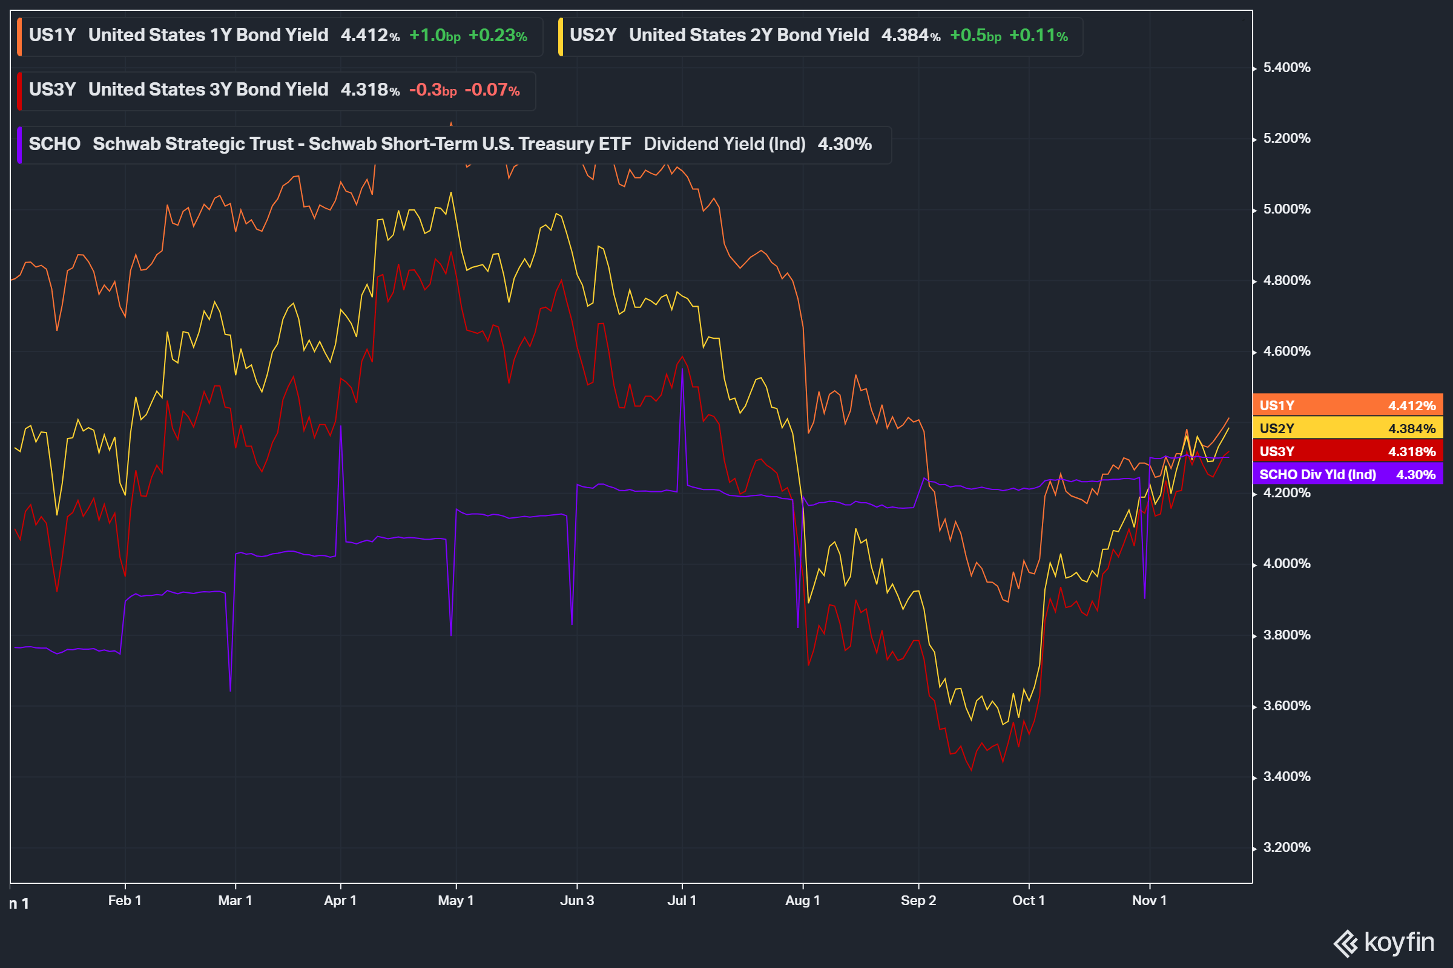This screenshot has width=1453, height=968.
Task: Click the Nov 1 date label
Action: coord(1149,900)
